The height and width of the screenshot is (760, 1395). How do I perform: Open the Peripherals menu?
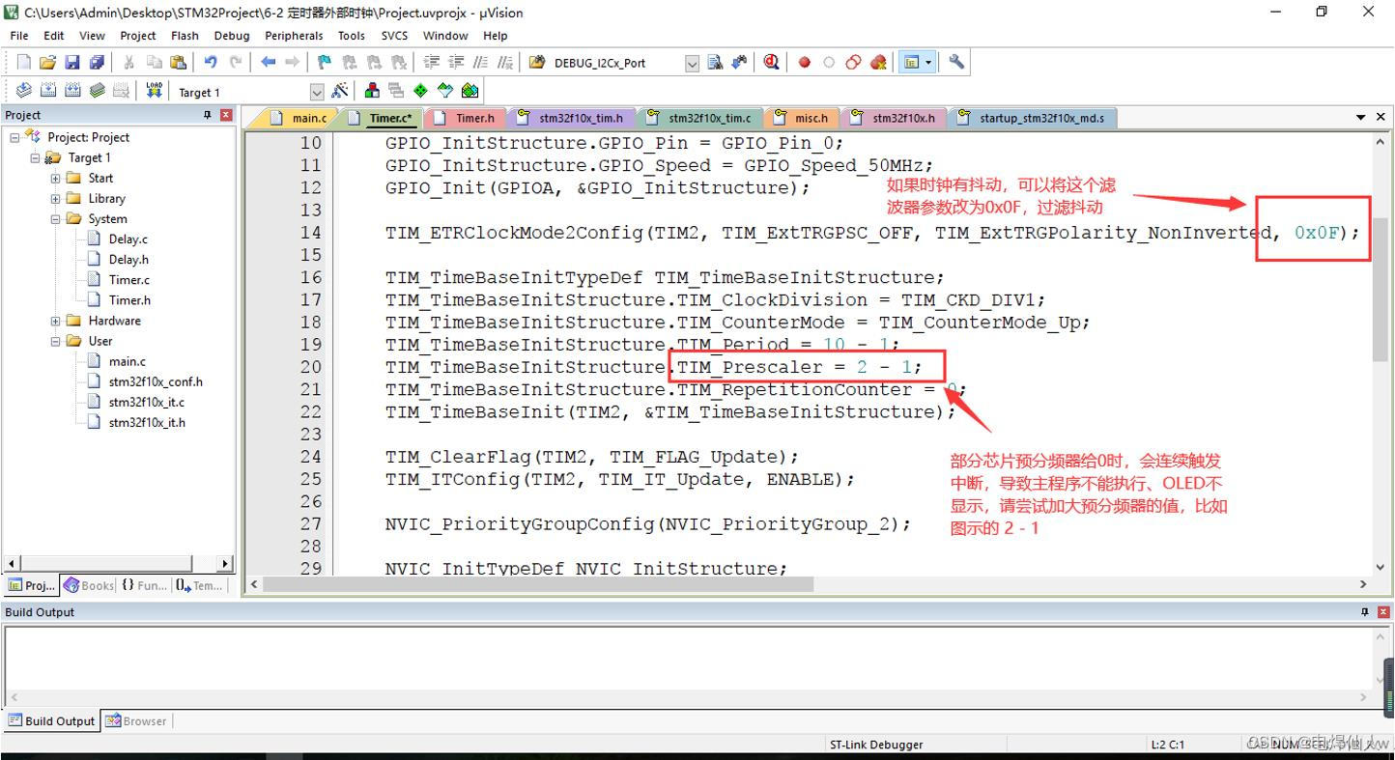coord(294,36)
